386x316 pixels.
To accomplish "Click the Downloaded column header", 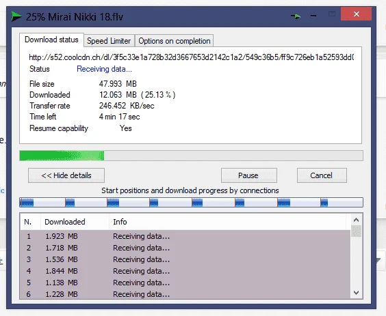I will (x=75, y=222).
